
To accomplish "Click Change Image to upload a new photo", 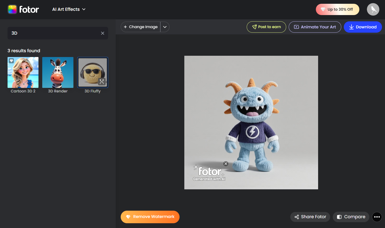I will (141, 27).
